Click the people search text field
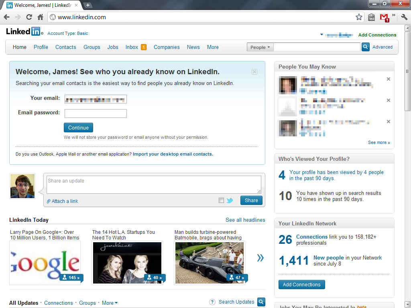Image resolution: width=411 pixels, height=308 pixels. [x=317, y=47]
